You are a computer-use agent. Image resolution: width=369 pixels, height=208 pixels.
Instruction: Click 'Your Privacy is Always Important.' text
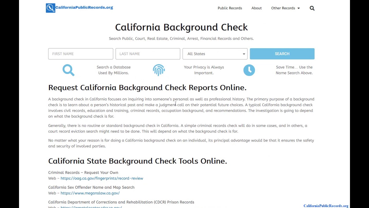click(x=204, y=70)
